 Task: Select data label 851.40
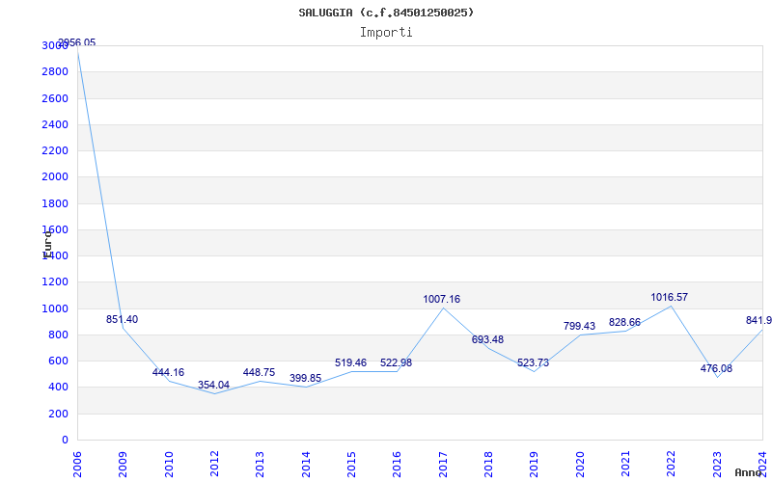click(x=123, y=319)
